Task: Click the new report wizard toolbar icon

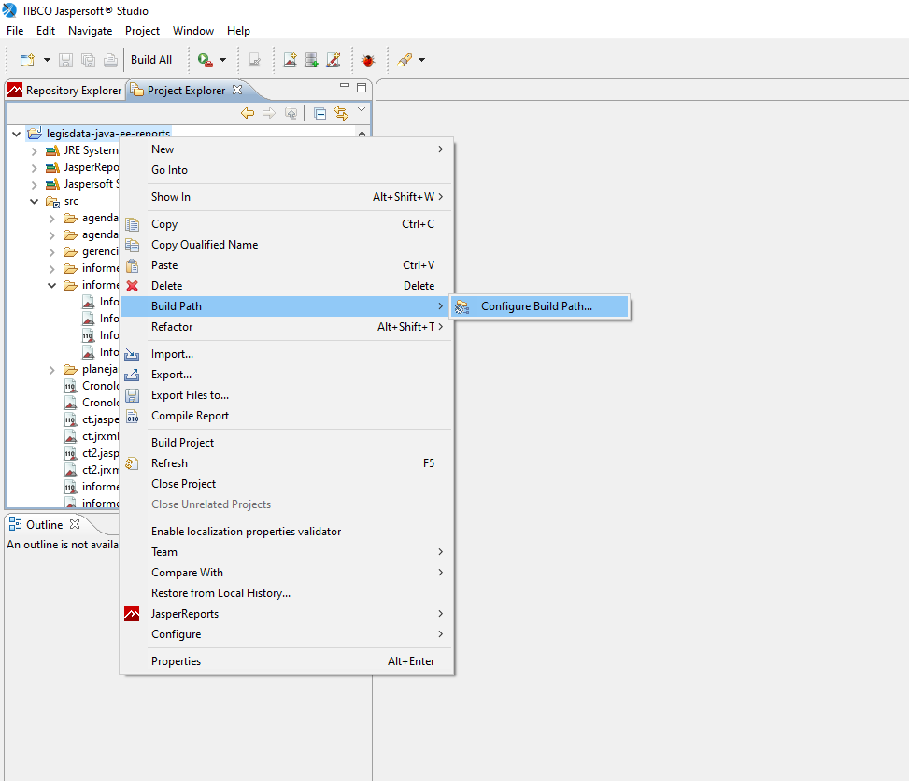Action: 290,60
